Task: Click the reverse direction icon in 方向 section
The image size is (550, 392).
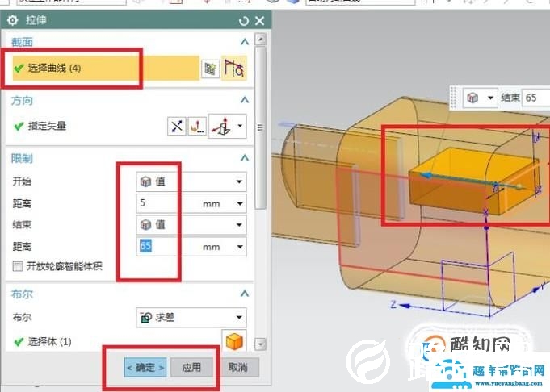Action: pos(176,126)
